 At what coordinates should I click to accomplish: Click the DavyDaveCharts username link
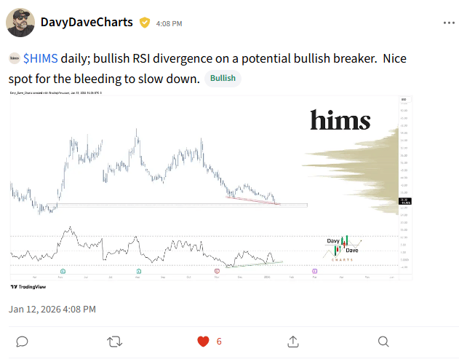[x=87, y=23]
